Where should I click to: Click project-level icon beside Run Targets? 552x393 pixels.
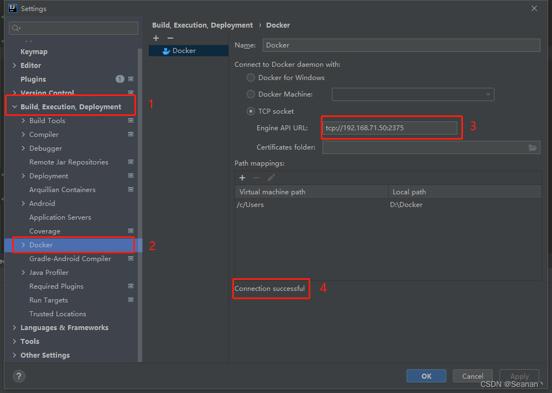131,300
